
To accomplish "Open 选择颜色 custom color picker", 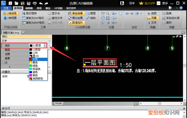I will (38, 79).
